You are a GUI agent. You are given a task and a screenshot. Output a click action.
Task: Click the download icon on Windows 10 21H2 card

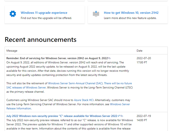click(x=96, y=14)
